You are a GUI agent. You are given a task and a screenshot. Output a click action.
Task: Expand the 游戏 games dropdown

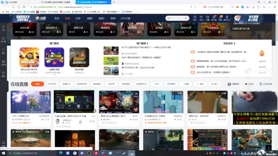tap(102, 18)
